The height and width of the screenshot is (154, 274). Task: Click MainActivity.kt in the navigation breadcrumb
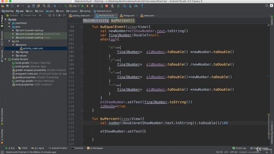pos(102,11)
